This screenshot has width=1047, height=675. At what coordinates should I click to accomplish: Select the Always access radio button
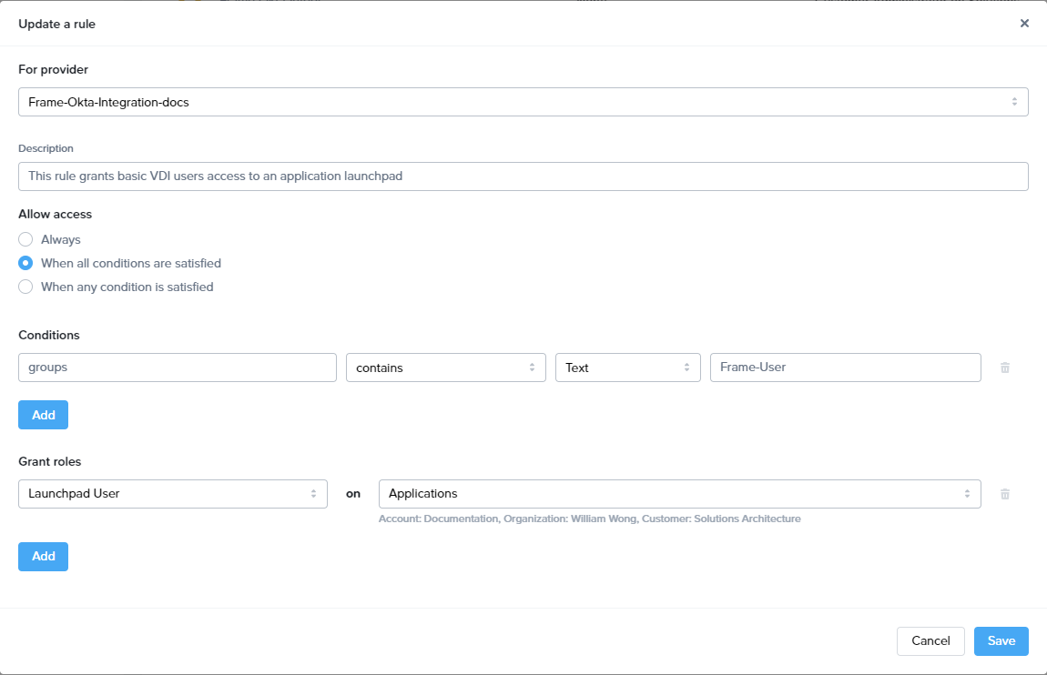point(26,239)
